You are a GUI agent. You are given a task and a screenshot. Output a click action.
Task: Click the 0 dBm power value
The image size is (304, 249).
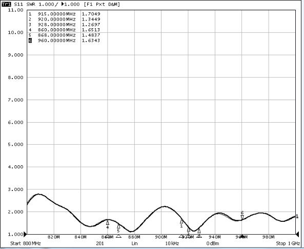coord(213,243)
